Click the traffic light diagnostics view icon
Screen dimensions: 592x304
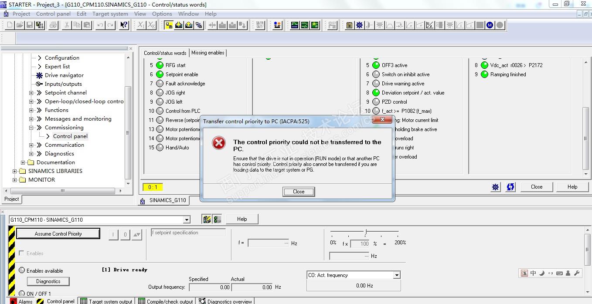(x=217, y=220)
